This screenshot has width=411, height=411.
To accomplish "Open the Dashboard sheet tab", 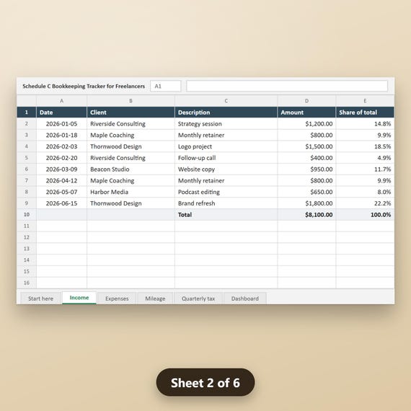I will click(x=245, y=299).
